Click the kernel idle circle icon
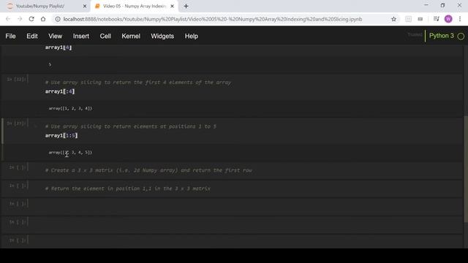The width and height of the screenshot is (468, 263). (461, 37)
